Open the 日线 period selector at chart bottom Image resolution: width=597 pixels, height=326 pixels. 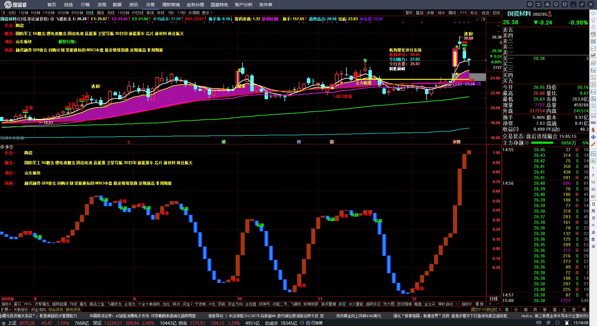(x=494, y=299)
